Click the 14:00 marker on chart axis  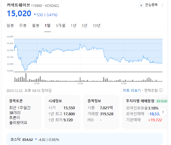click(x=124, y=84)
